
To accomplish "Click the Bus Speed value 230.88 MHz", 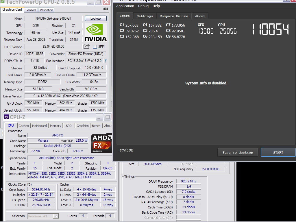I will coord(41,200).
